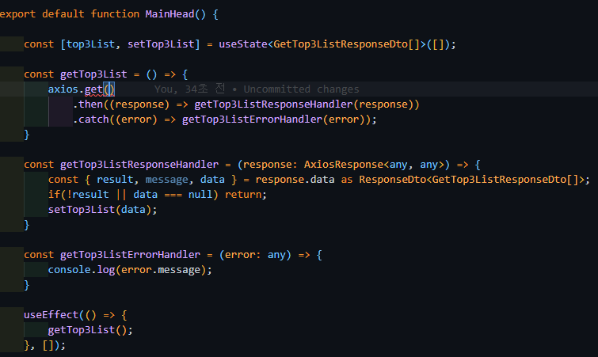Click the 'null' literal in the if statement
Screen dimensions: 598x357
(200, 195)
